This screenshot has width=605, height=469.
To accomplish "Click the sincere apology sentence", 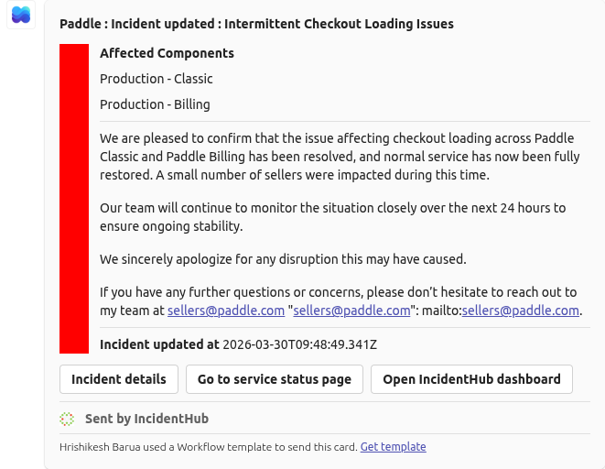I will [x=283, y=259].
